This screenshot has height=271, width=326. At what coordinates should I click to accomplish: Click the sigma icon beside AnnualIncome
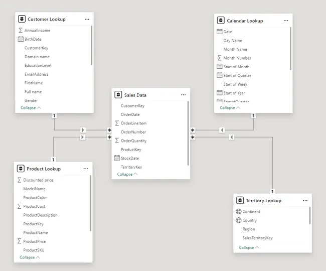tap(20, 31)
